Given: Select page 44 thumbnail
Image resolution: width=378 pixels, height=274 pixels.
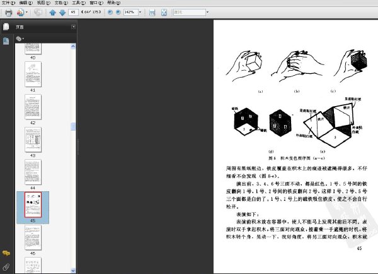Looking at the screenshot, I should click(x=33, y=172).
